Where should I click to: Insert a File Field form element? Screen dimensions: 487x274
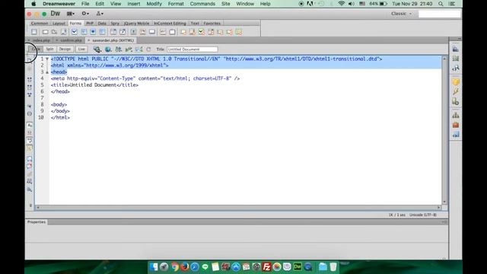click(x=142, y=32)
